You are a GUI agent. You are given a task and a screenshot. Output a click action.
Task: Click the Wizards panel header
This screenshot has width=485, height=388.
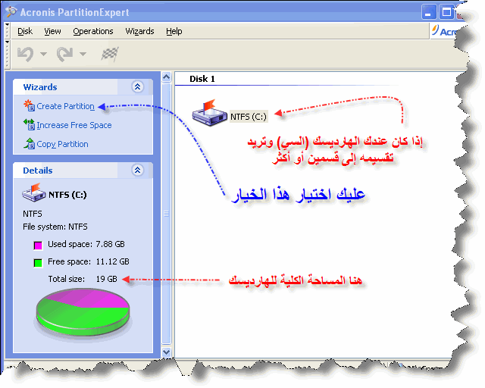point(83,87)
